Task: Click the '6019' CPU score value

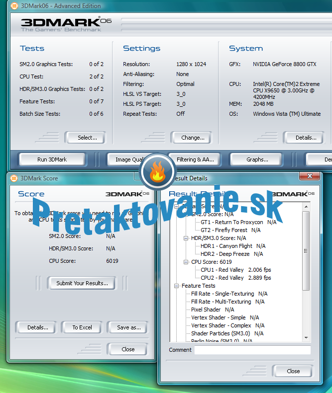Action: click(112, 261)
